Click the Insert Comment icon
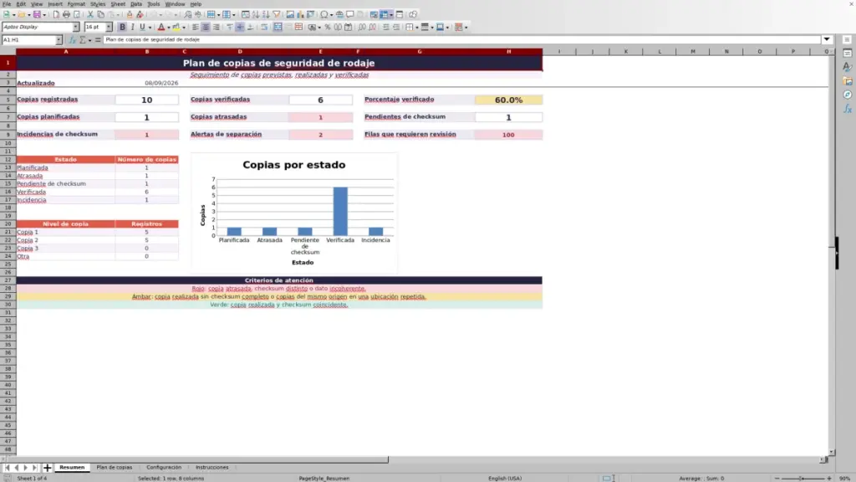Screen dimensions: 856x482 [350, 14]
